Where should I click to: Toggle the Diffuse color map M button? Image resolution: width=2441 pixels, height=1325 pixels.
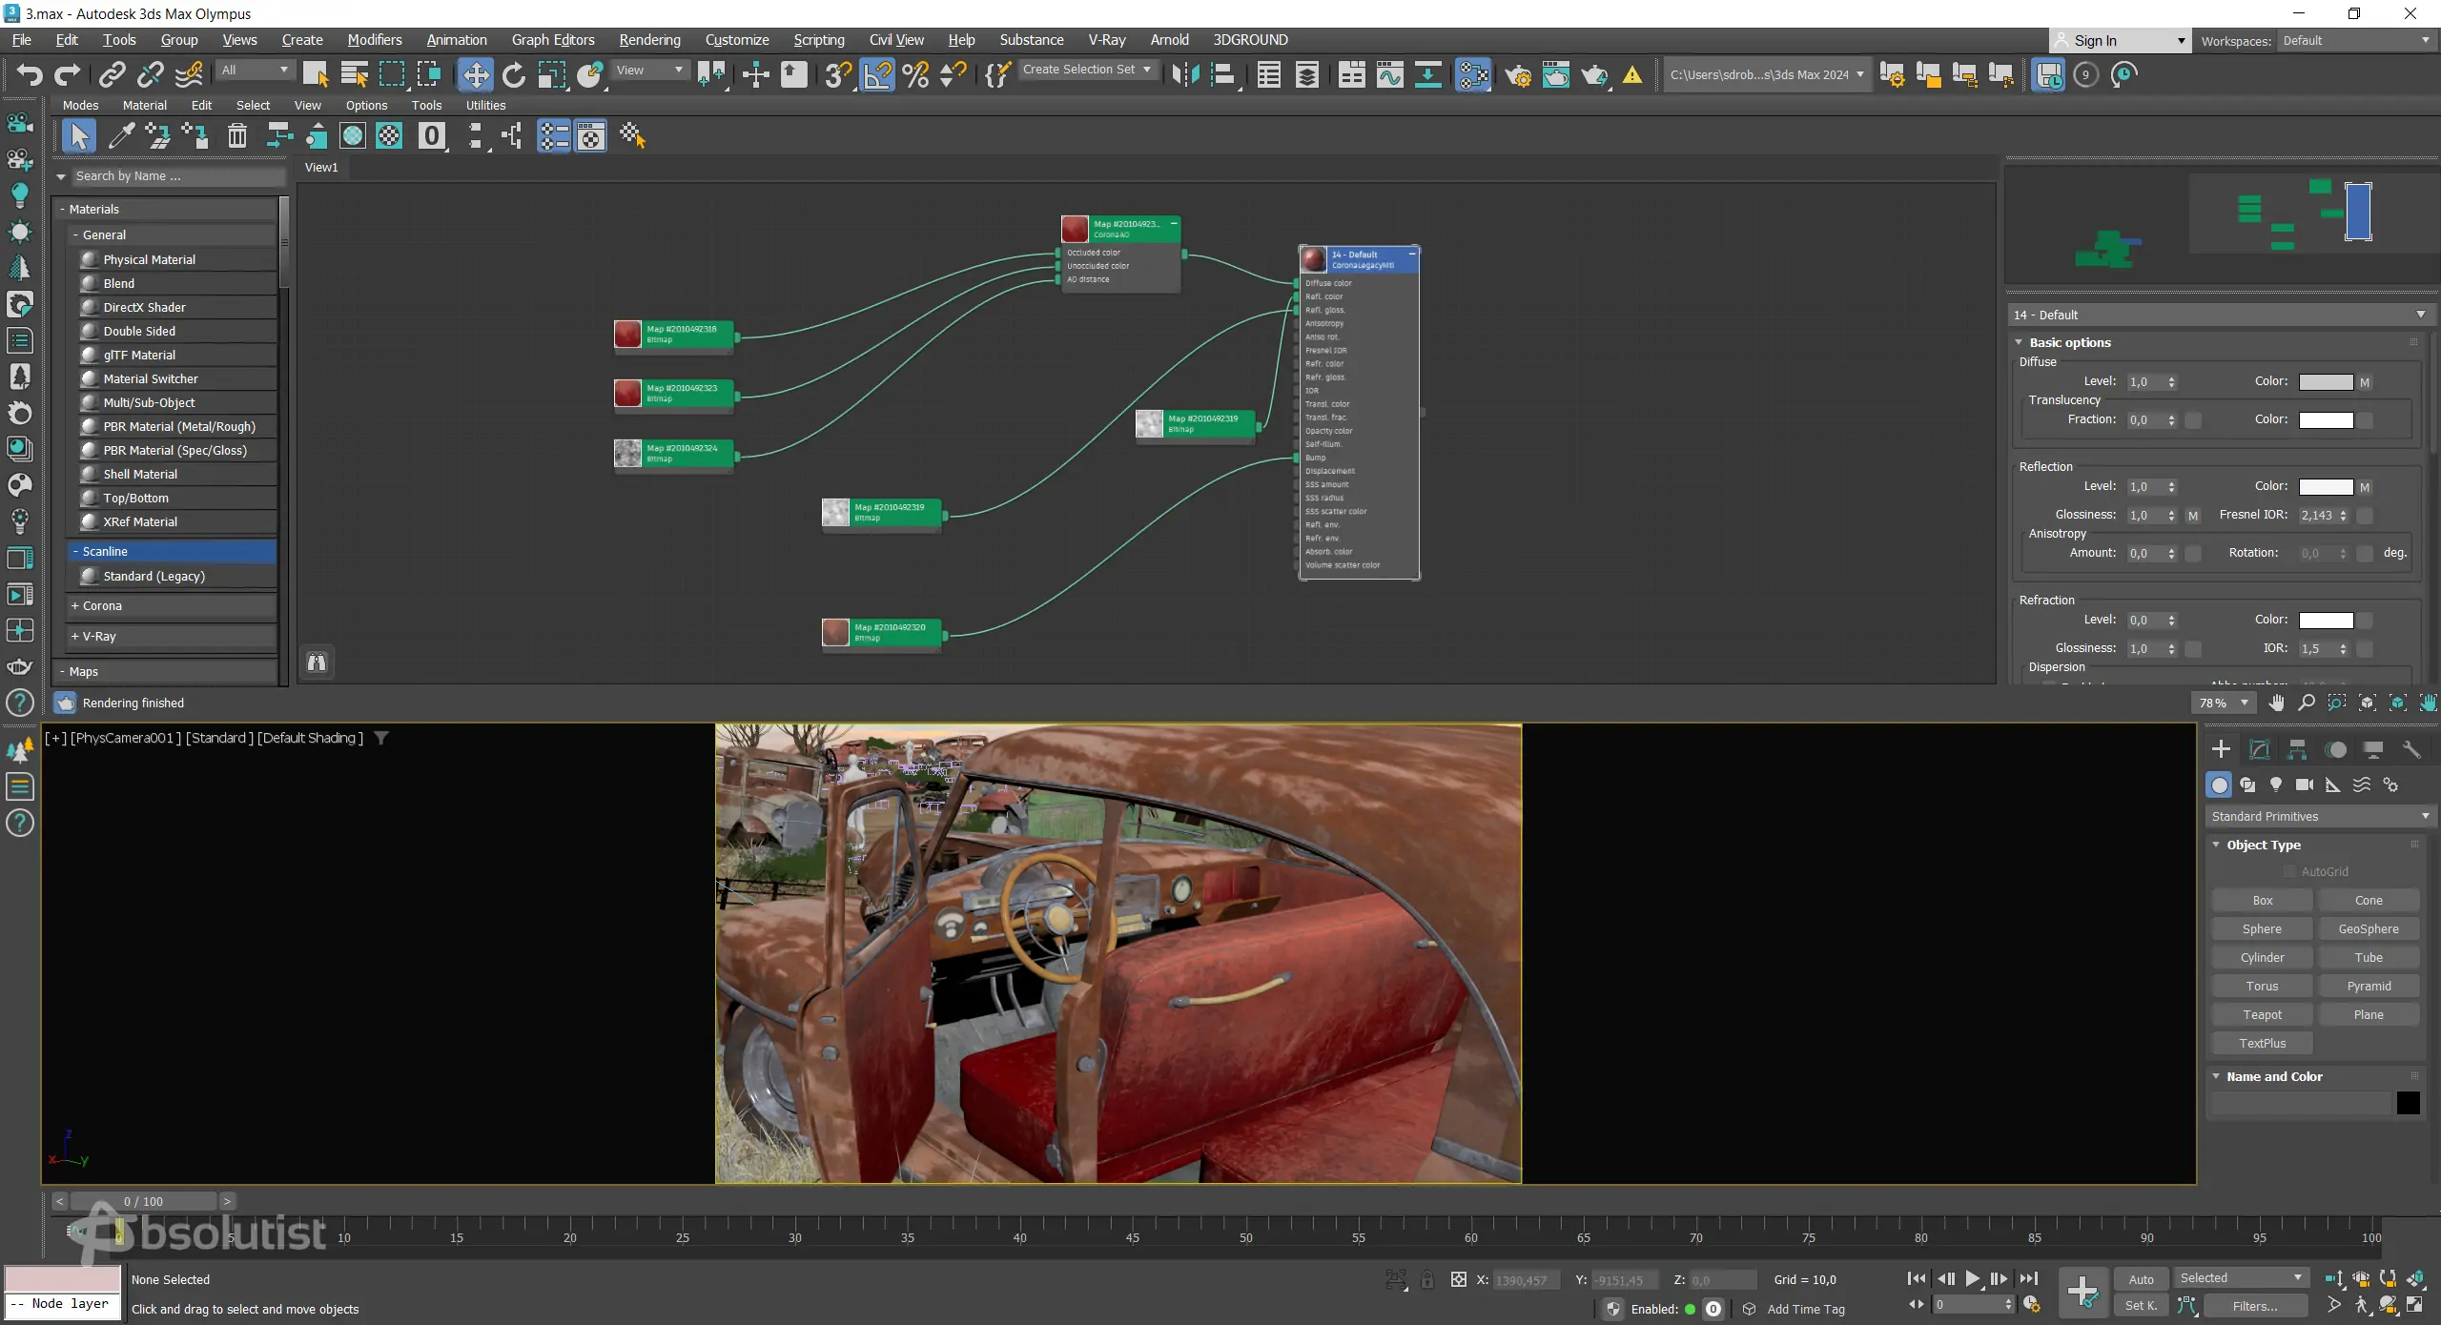pyautogui.click(x=2365, y=382)
